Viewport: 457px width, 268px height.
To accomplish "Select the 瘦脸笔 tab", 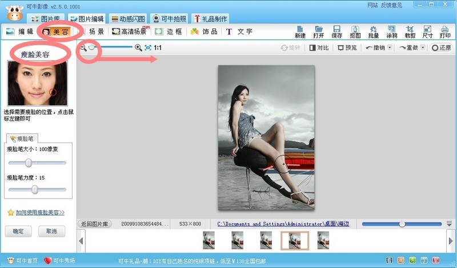I will coord(22,139).
